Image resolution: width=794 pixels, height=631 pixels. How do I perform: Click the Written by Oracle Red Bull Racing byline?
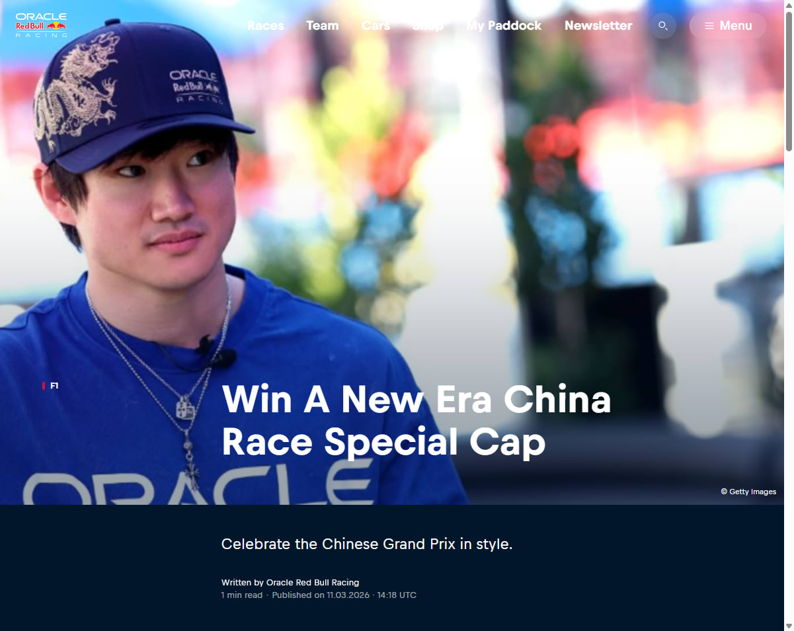tap(290, 583)
